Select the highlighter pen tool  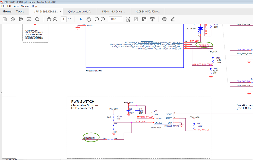coord(172,19)
